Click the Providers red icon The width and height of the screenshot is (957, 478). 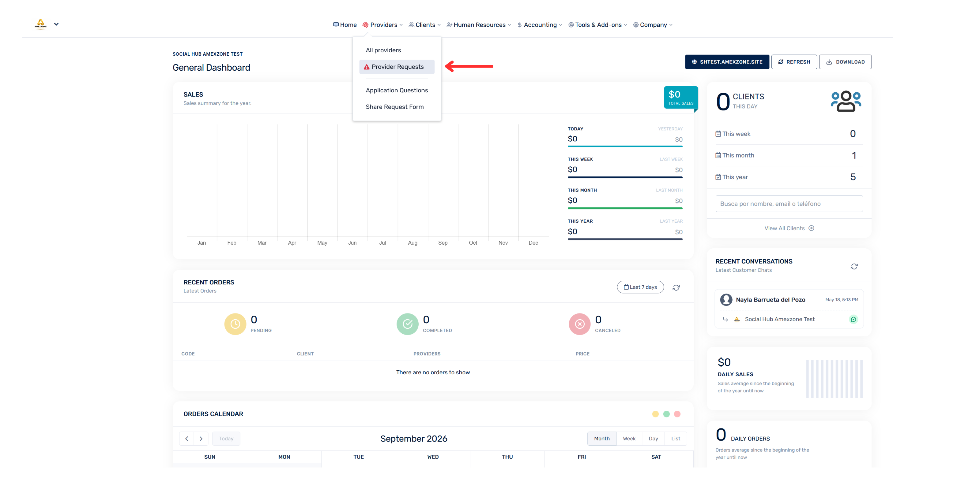coord(366,25)
